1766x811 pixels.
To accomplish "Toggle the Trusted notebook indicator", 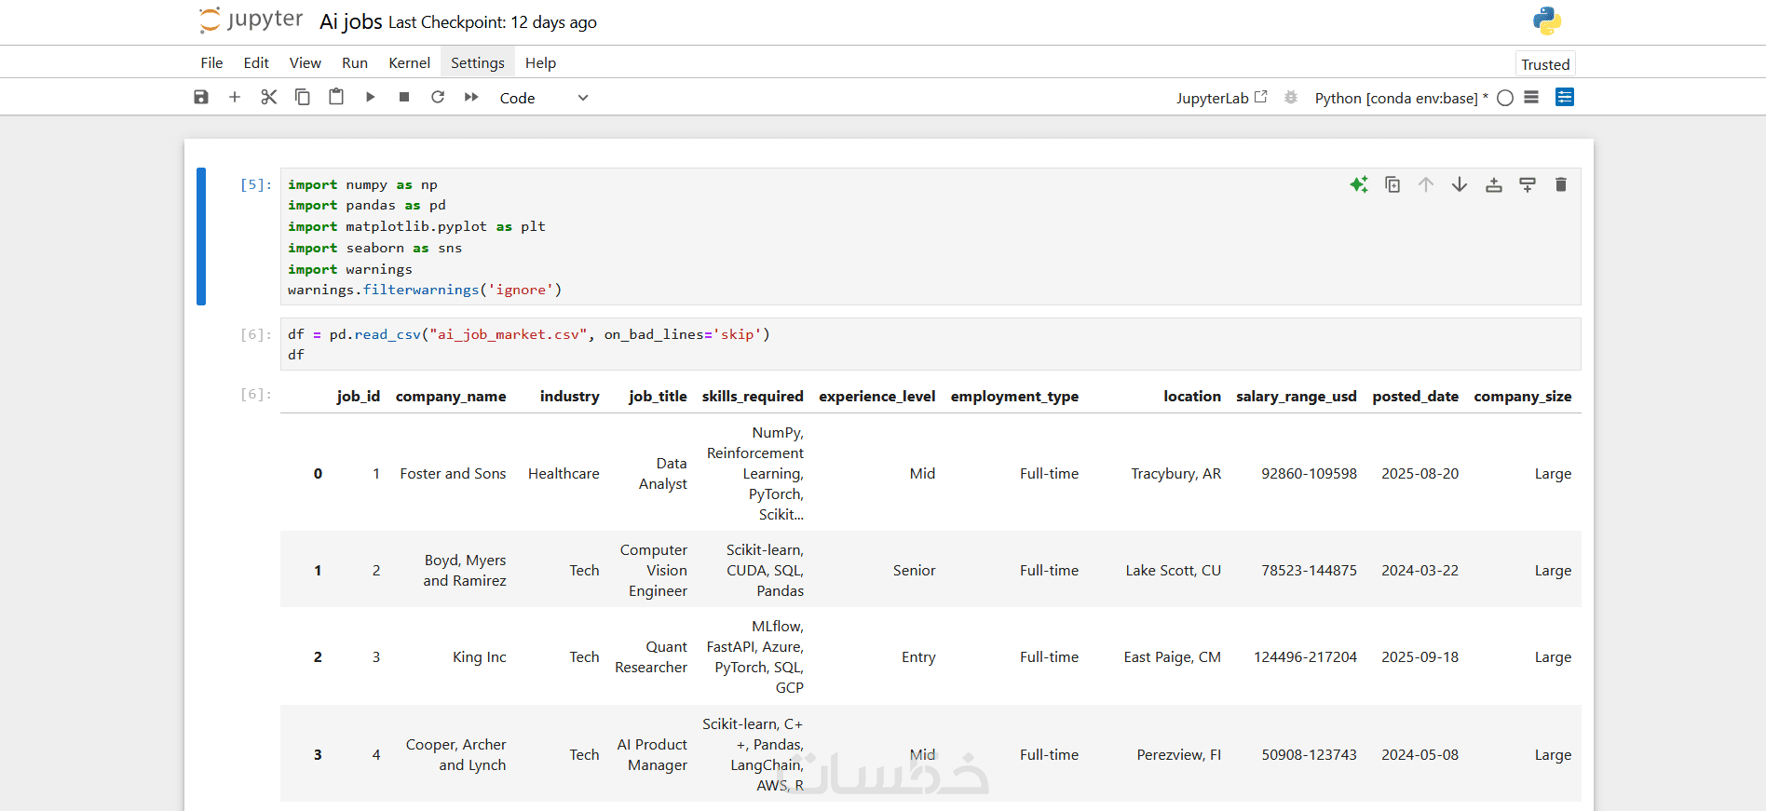I will pos(1545,64).
